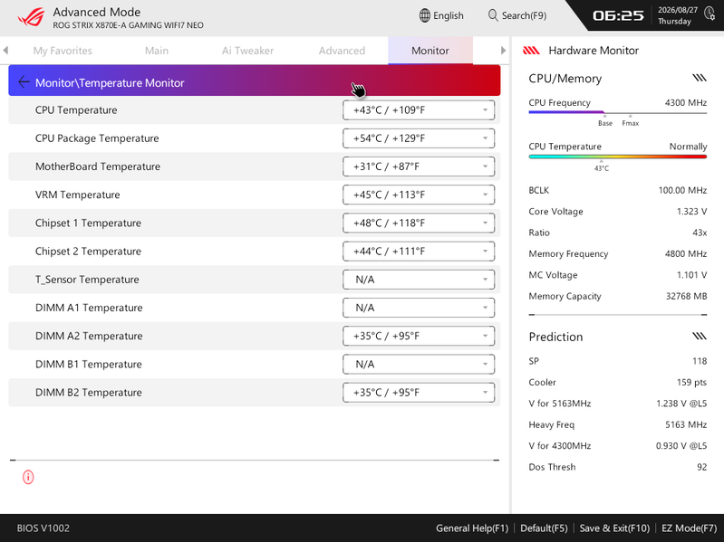
Task: Open the Chipset 1 Temperature dropdown
Action: (419, 223)
